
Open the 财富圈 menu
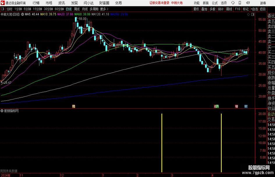pos(104,3)
